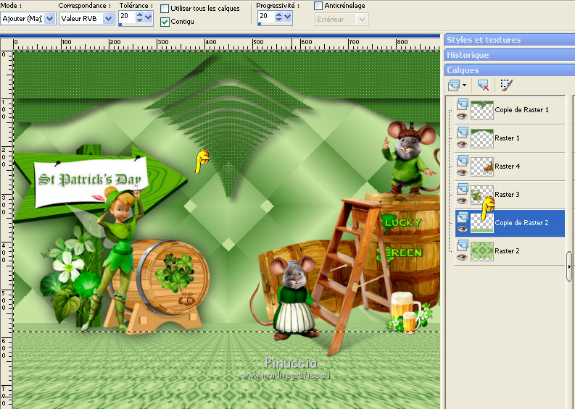Select the Raster 1 layer name
Screen dimensions: 575x409
click(507, 138)
